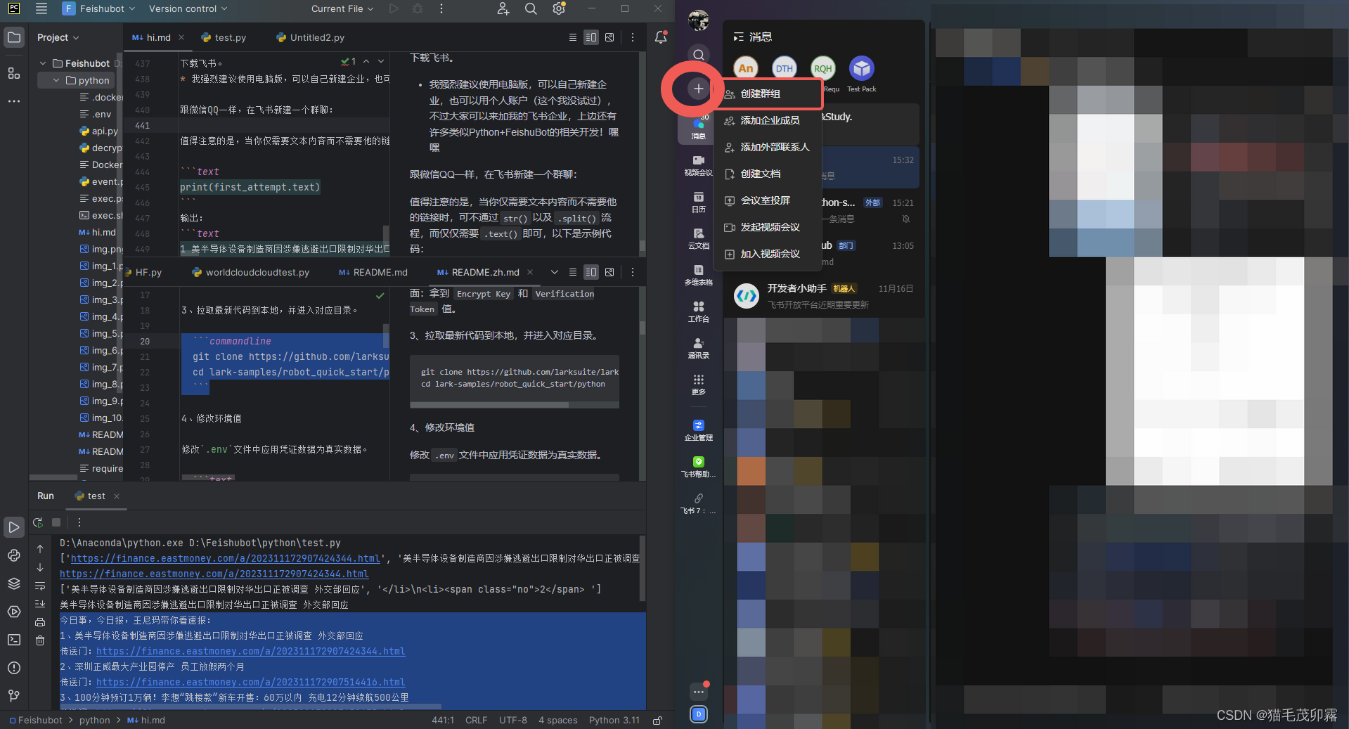1349x729 pixels.
Task: Switch hi.md to Preview only view
Action: coord(609,37)
